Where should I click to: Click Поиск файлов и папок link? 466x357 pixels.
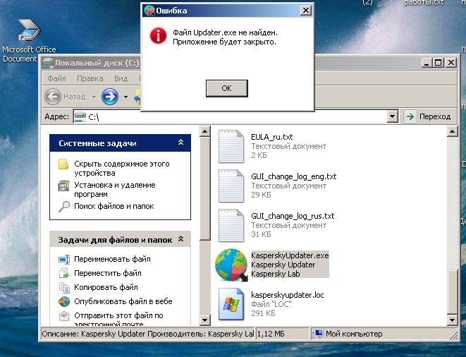pyautogui.click(x=114, y=206)
